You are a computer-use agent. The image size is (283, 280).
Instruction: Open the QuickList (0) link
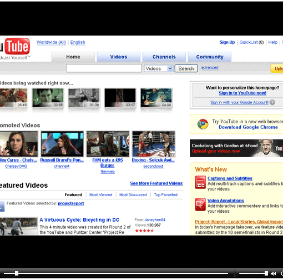click(251, 42)
